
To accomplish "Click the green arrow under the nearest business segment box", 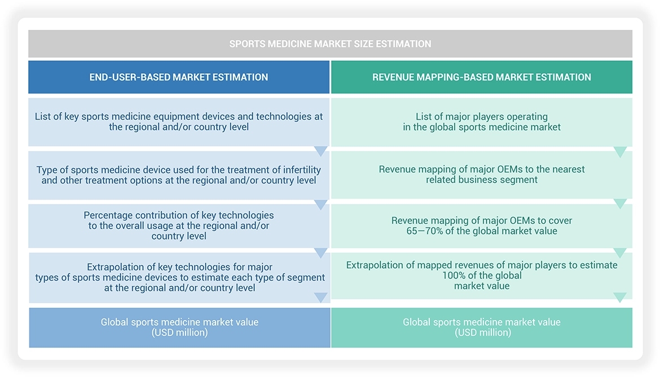I will (620, 204).
